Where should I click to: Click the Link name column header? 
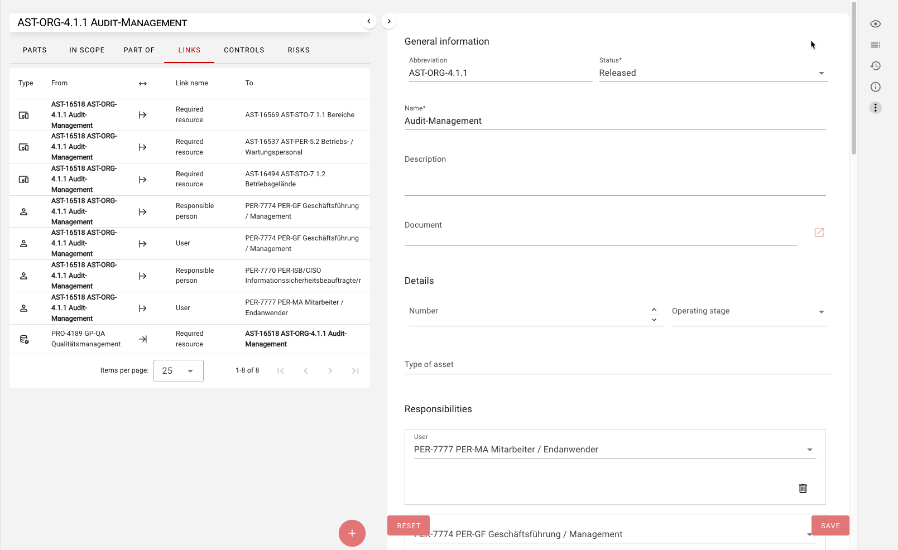coord(192,84)
